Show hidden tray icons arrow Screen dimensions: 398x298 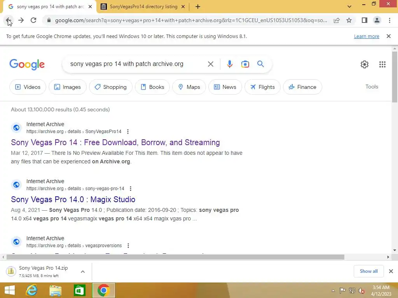[333, 291]
